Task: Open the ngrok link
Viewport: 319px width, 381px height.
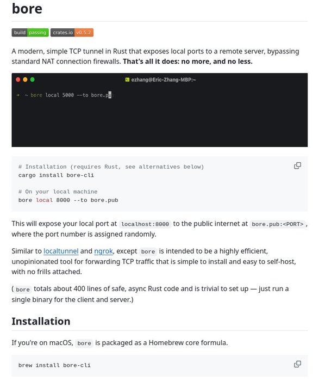Action: 104,251
